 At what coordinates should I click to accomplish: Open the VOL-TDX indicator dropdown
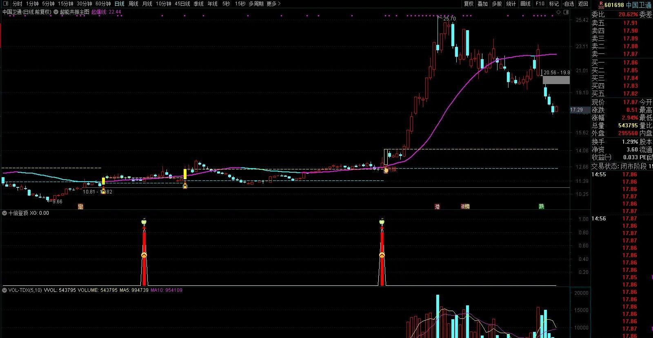point(4,290)
